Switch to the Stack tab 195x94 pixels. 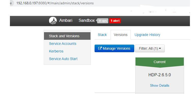click(102, 35)
